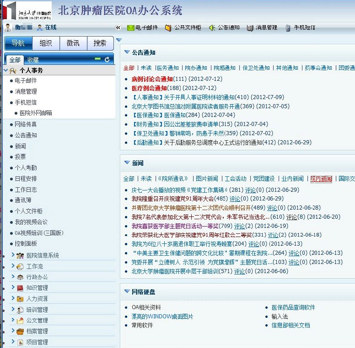The image size is (355, 348).
Task: Click the user avatar icon beside username
Action: (x=8, y=27)
